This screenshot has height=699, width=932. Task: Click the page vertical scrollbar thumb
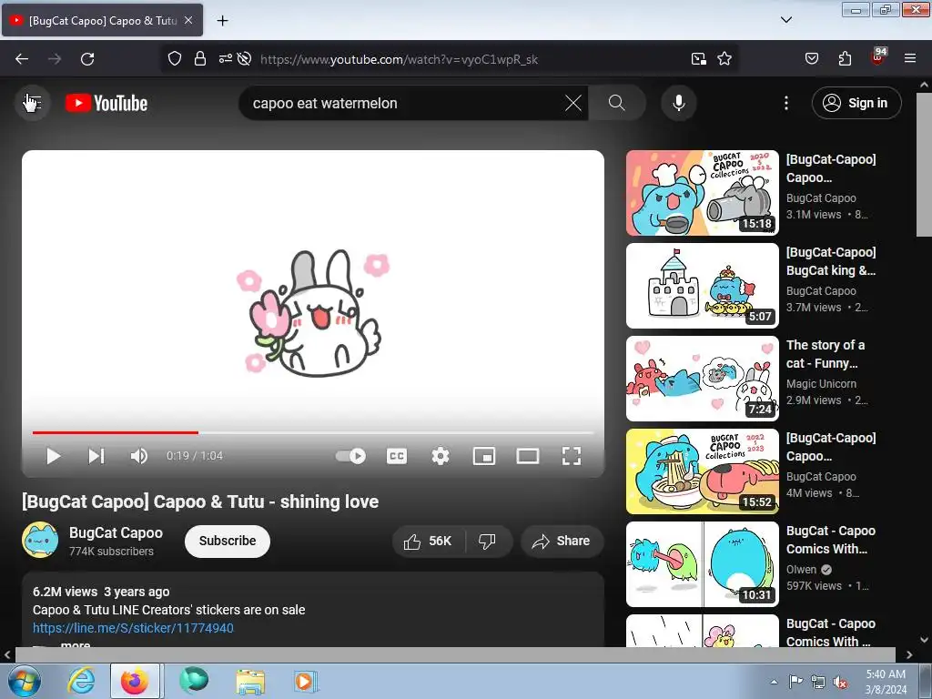click(925, 165)
